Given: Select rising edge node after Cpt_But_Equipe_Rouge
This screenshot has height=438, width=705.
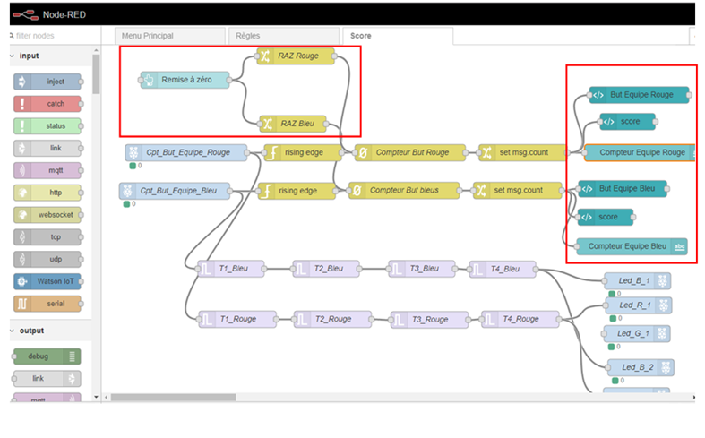Looking at the screenshot, I should pos(303,152).
